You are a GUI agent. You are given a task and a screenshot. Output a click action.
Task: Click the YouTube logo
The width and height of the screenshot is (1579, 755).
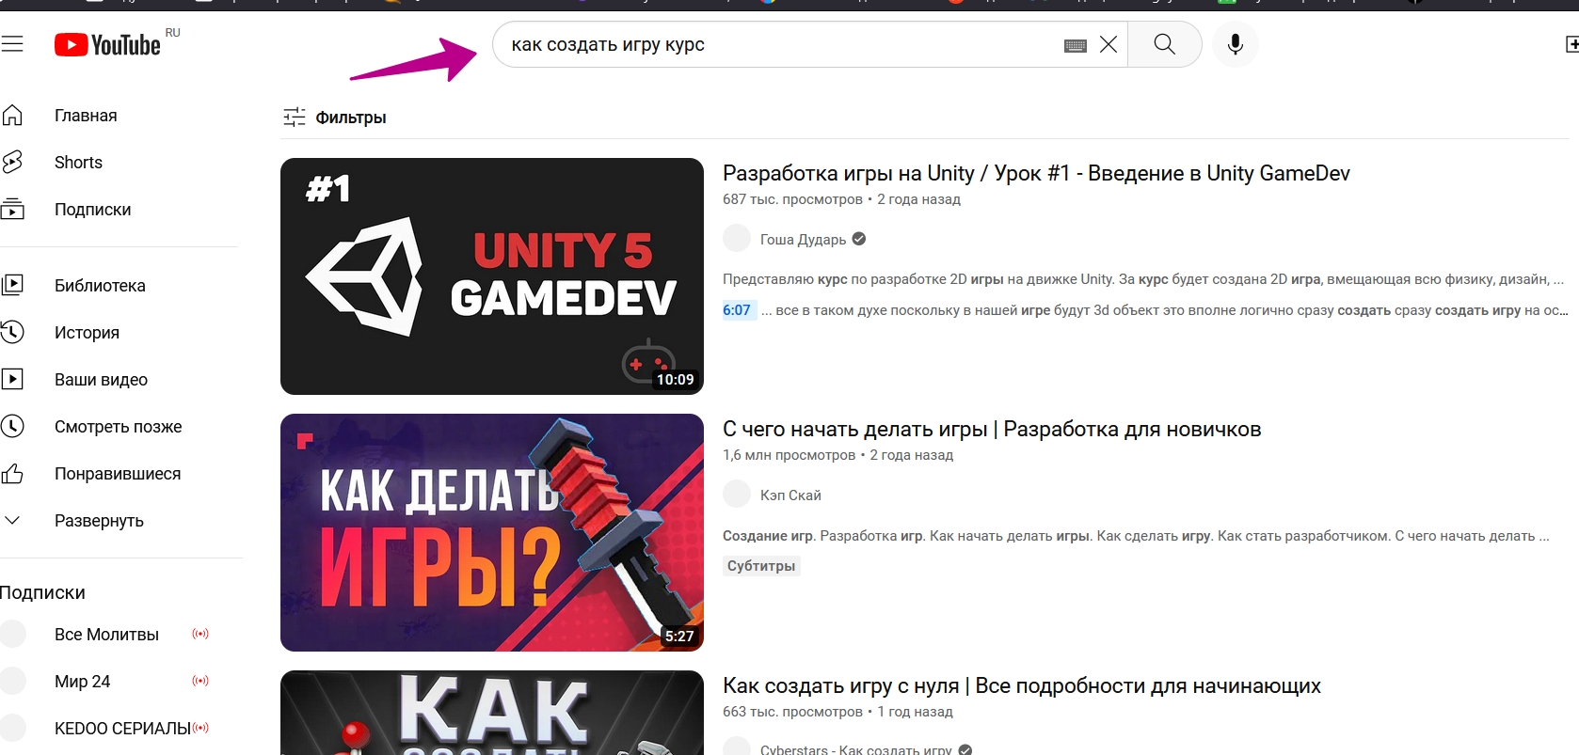[x=107, y=44]
